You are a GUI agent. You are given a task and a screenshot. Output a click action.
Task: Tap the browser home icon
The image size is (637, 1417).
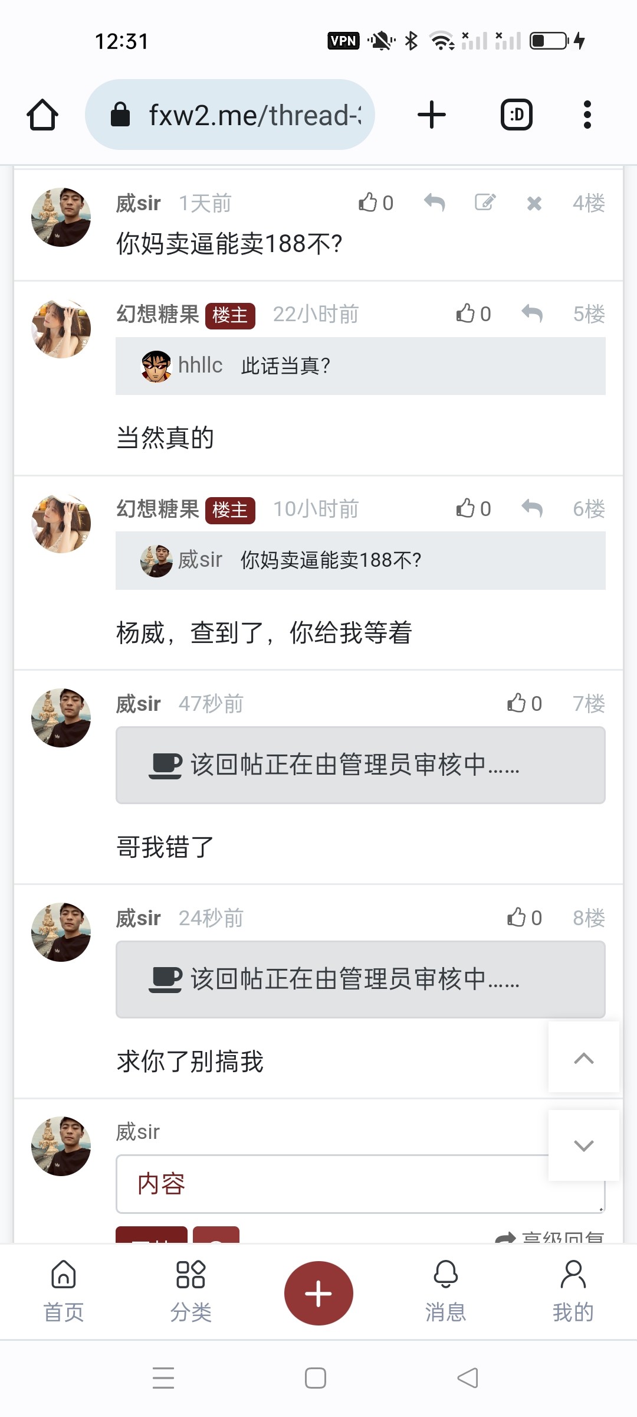tap(42, 115)
